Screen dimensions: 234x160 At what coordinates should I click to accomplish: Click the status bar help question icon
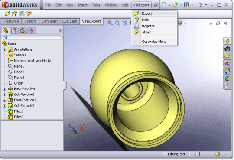coord(198,154)
